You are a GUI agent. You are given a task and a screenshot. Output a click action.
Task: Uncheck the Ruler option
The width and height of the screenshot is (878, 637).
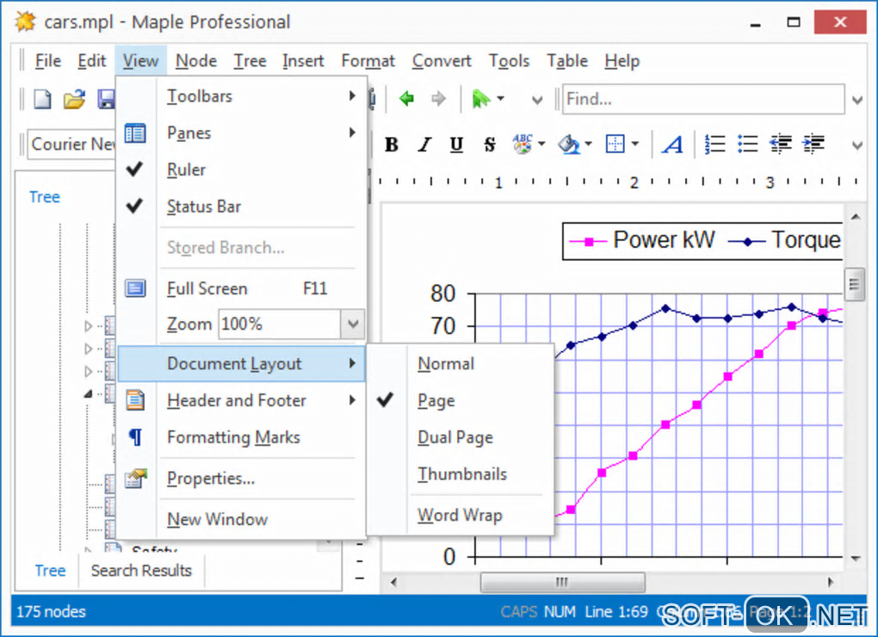tap(241, 170)
